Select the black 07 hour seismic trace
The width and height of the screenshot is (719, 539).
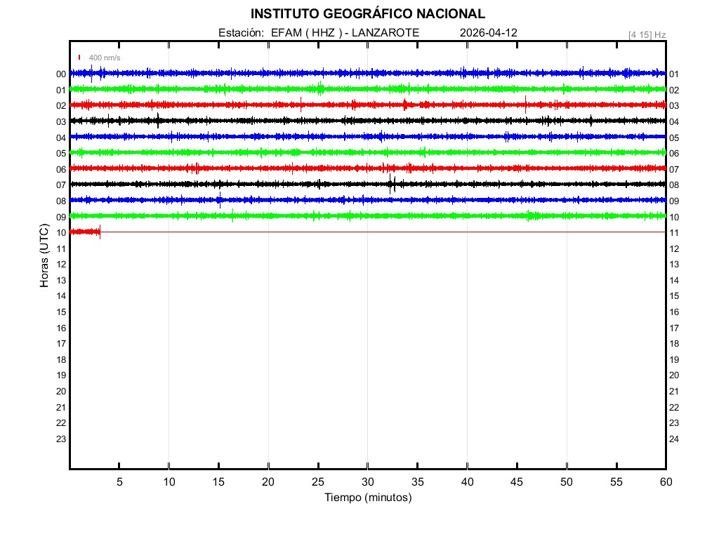[x=367, y=184]
